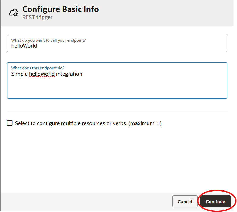Click the empty footer area left of Cancel
This screenshot has height=212, width=237.
pos(85,202)
